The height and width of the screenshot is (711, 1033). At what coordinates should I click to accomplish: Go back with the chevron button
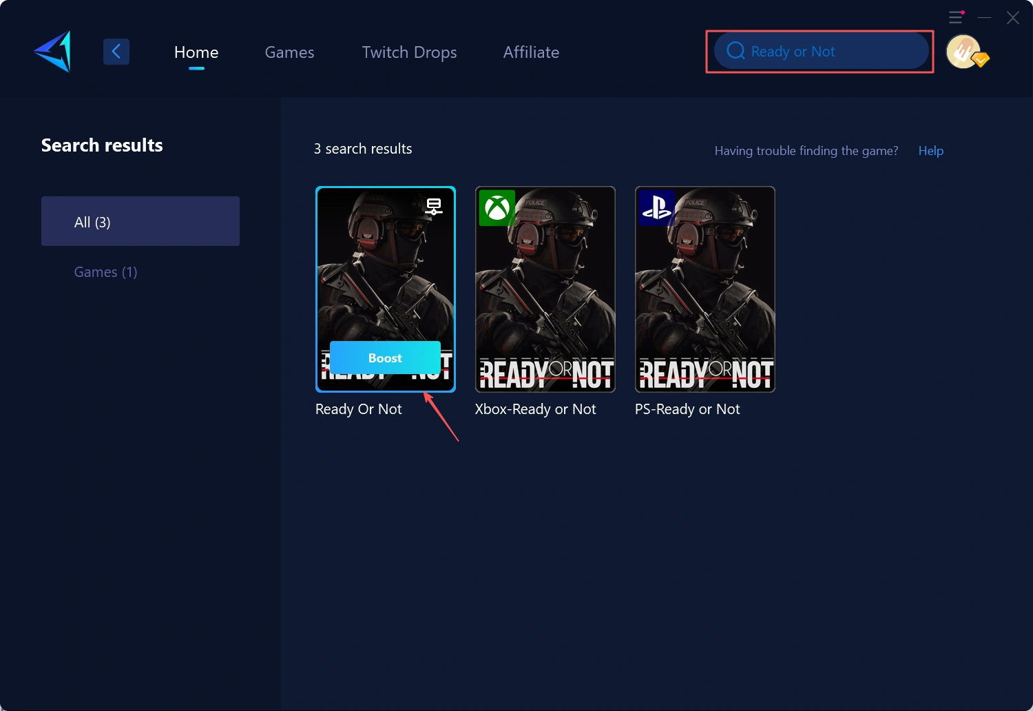(x=116, y=52)
